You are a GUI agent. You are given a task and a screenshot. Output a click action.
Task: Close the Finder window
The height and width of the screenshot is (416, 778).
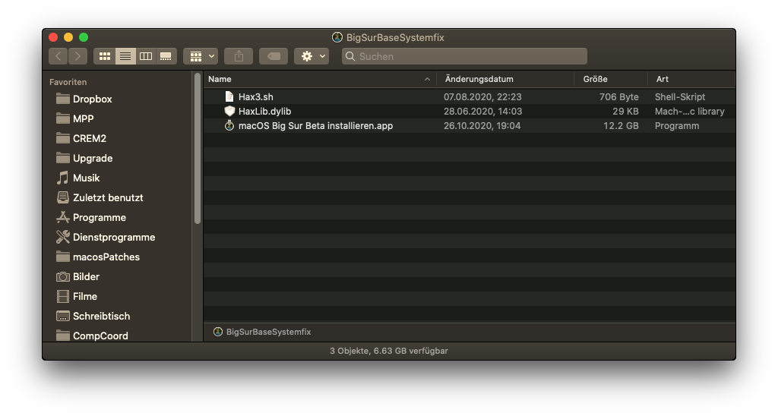pyautogui.click(x=54, y=37)
